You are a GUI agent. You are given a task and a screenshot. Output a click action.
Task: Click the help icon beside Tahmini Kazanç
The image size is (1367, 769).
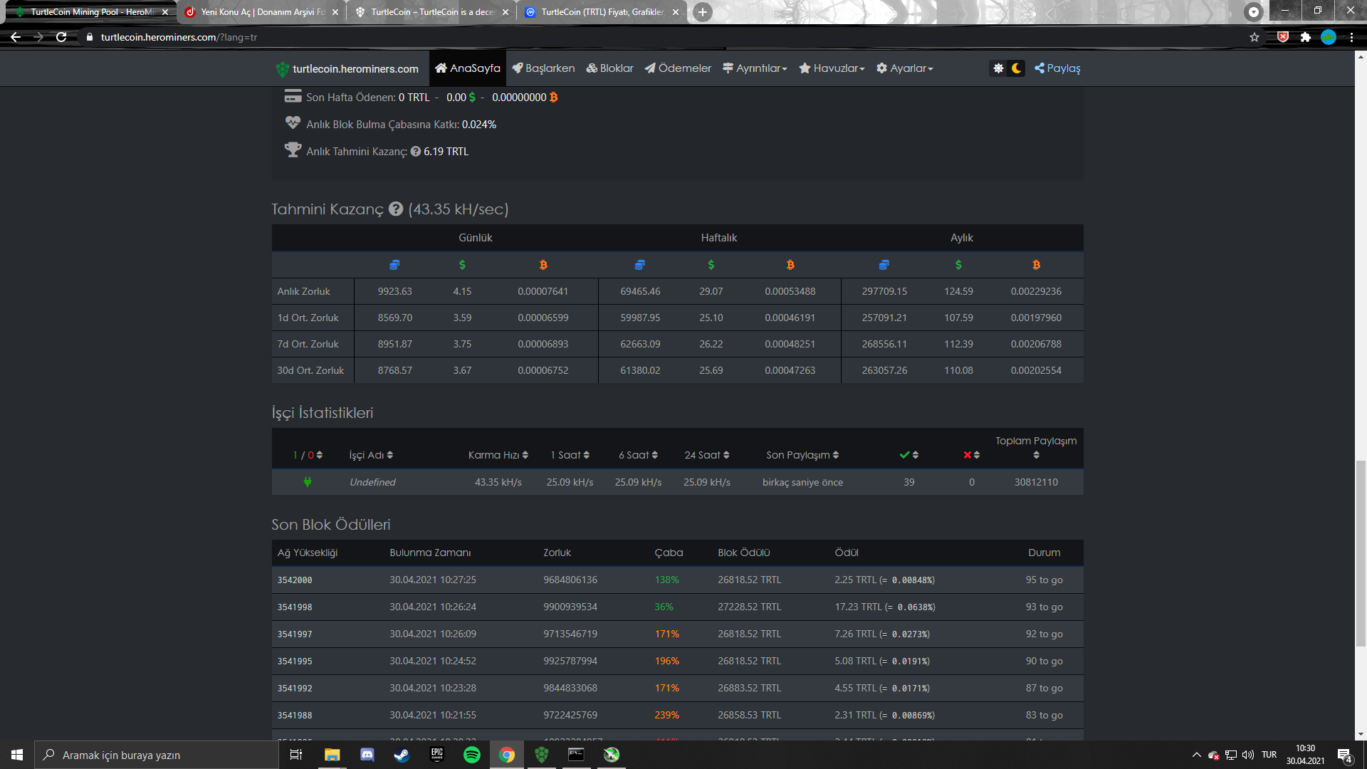(x=396, y=209)
